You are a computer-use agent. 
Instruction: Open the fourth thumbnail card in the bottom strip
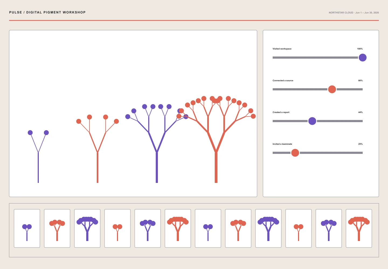(117, 228)
